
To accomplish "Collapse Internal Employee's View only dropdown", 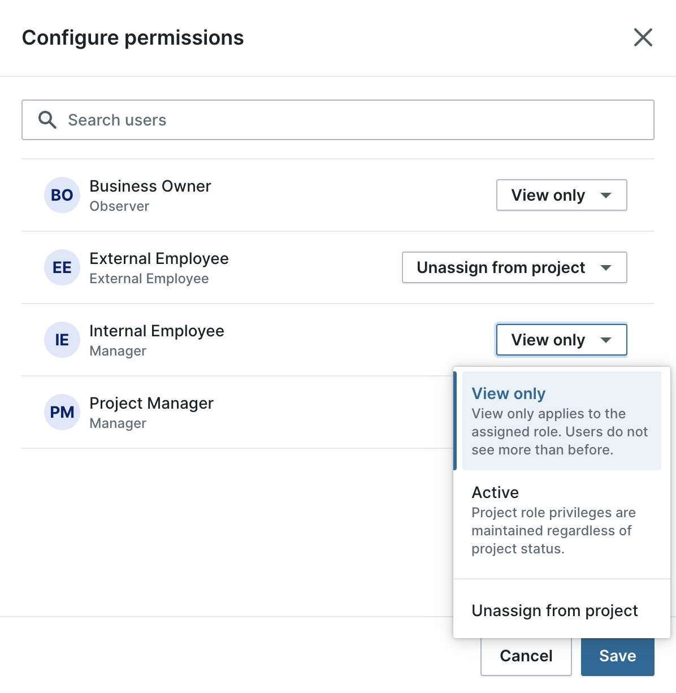I will tap(562, 340).
